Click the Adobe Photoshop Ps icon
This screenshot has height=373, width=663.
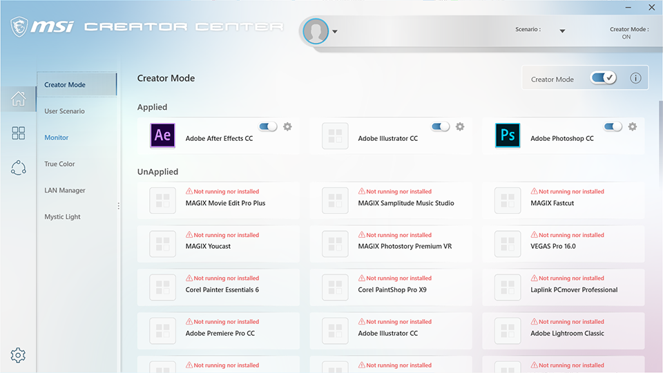coord(508,135)
